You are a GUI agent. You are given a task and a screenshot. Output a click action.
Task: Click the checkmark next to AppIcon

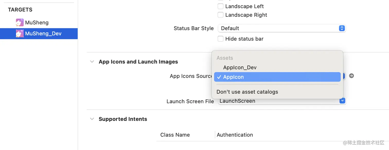pyautogui.click(x=219, y=77)
